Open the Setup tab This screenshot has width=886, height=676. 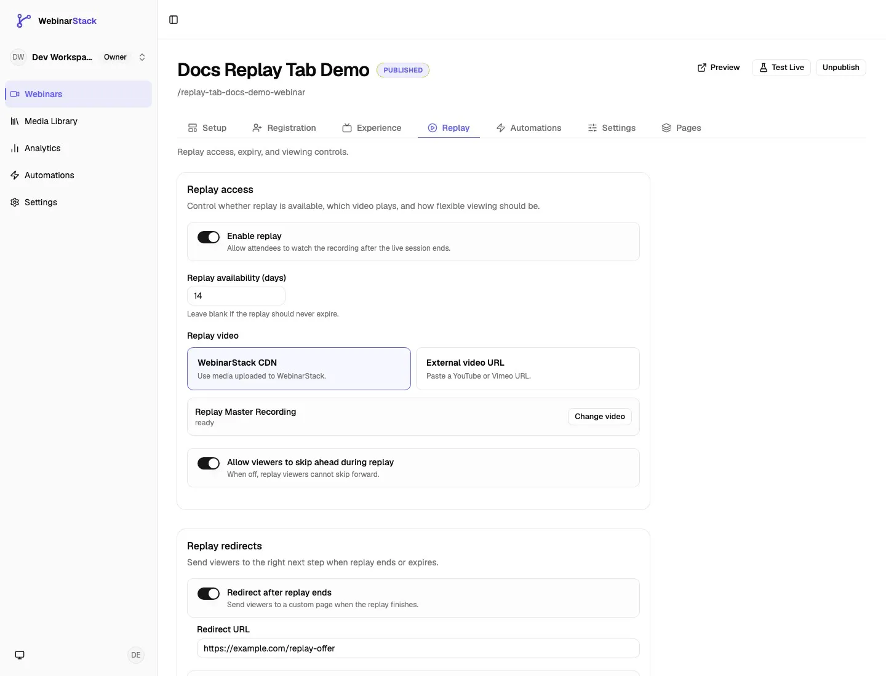click(x=207, y=128)
